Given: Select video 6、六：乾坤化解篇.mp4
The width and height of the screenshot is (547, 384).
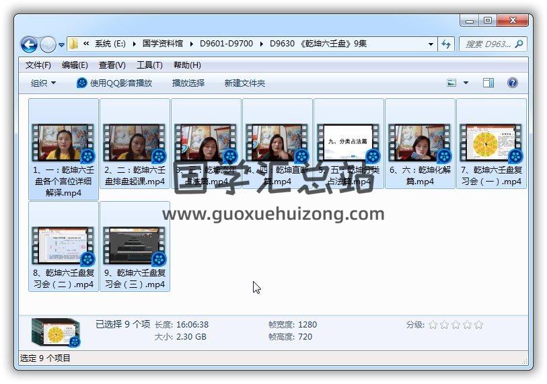Looking at the screenshot, I should click(x=420, y=144).
